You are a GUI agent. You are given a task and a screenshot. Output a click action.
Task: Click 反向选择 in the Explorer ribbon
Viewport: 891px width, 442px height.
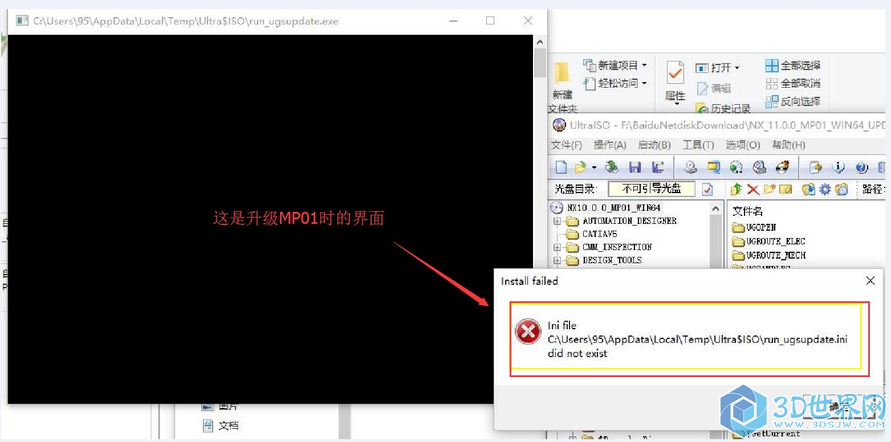793,101
